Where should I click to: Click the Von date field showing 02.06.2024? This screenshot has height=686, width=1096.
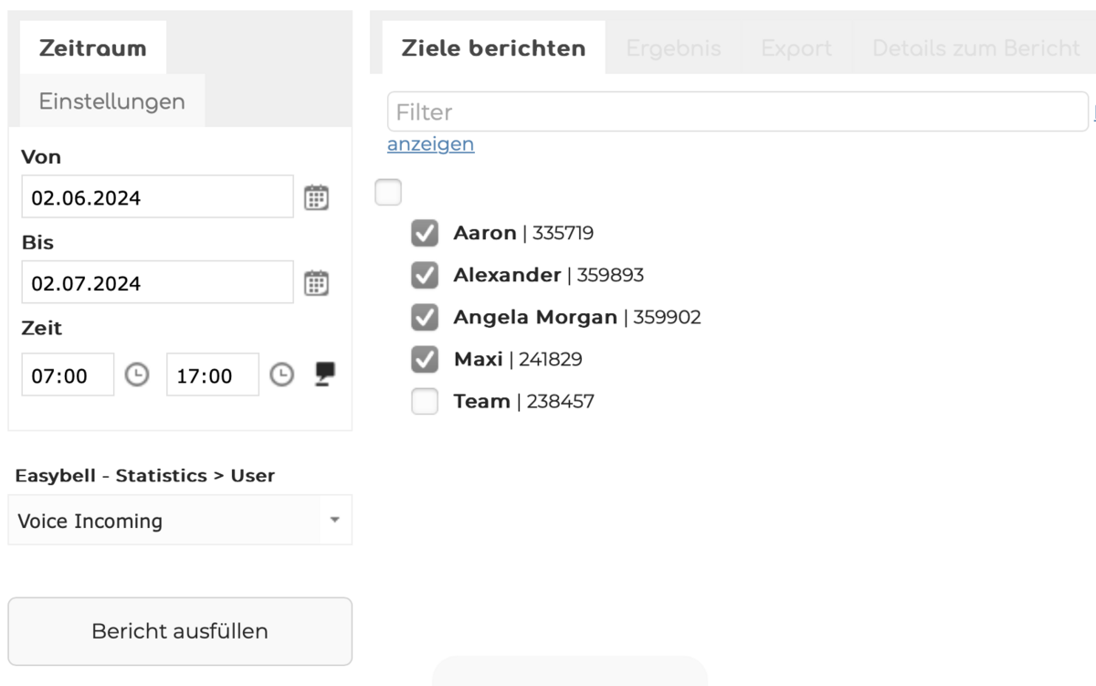(x=157, y=197)
